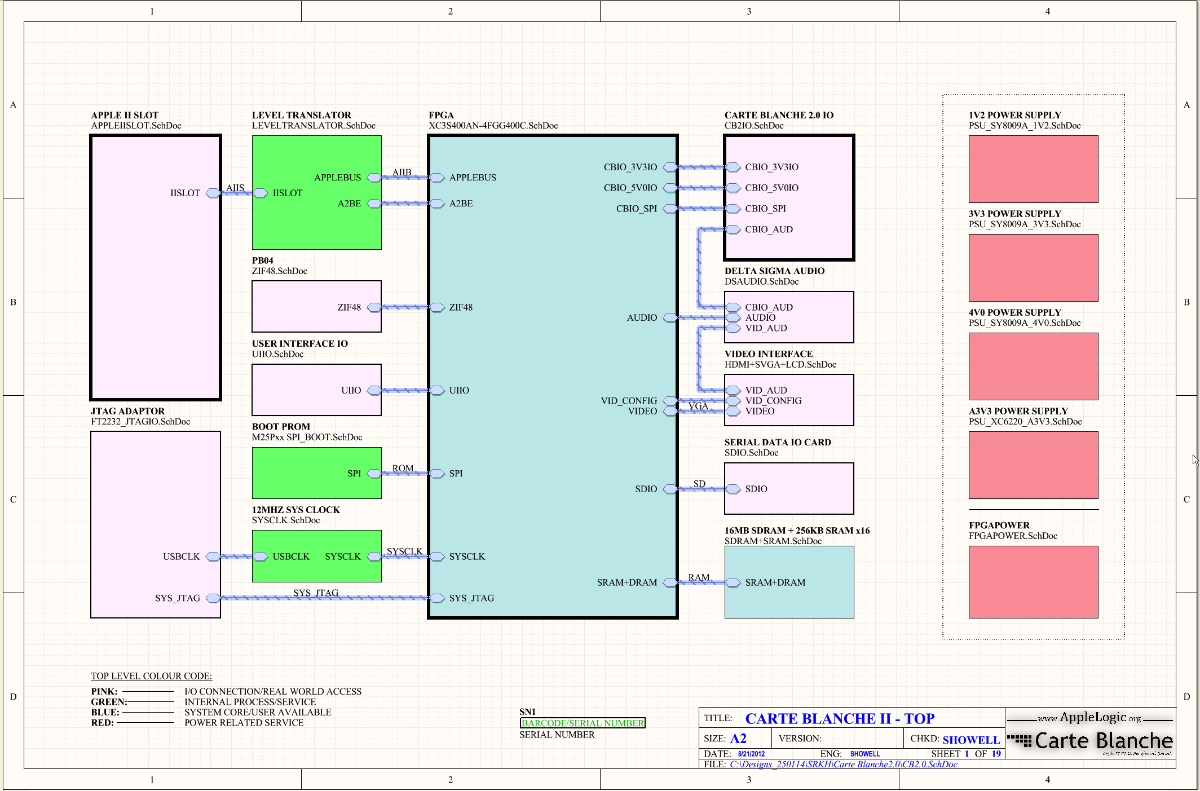The image size is (1200, 791).
Task: Click the VGA bus net label
Action: coord(698,406)
